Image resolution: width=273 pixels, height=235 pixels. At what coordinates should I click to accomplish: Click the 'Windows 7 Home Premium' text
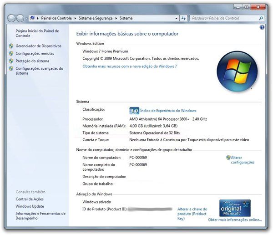(105, 51)
